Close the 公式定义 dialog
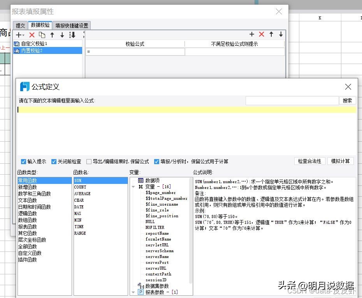 (348, 87)
